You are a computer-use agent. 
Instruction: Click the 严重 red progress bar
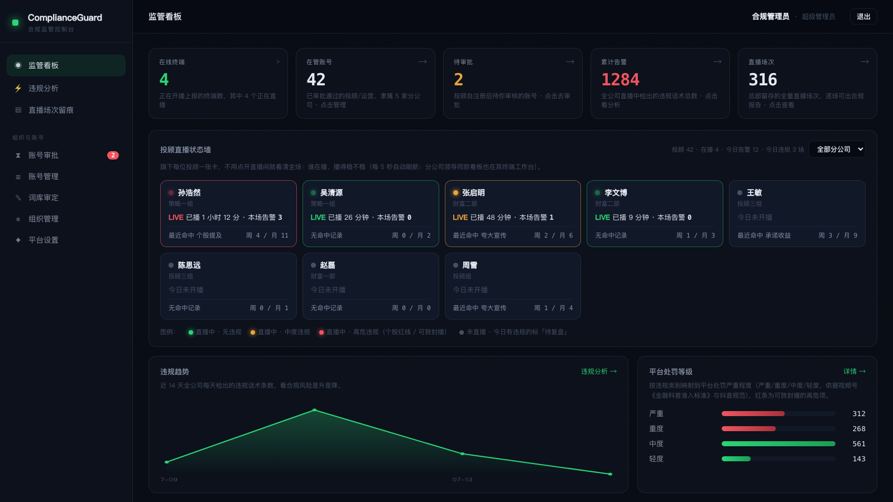click(753, 414)
